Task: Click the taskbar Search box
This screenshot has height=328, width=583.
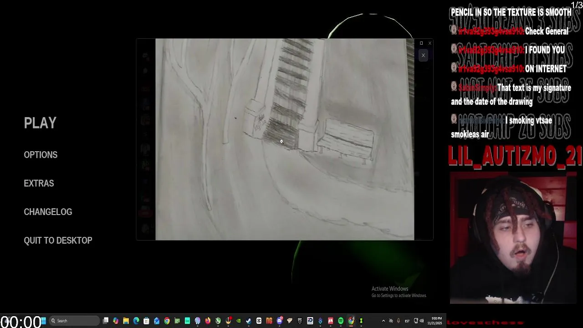Action: [x=74, y=321]
